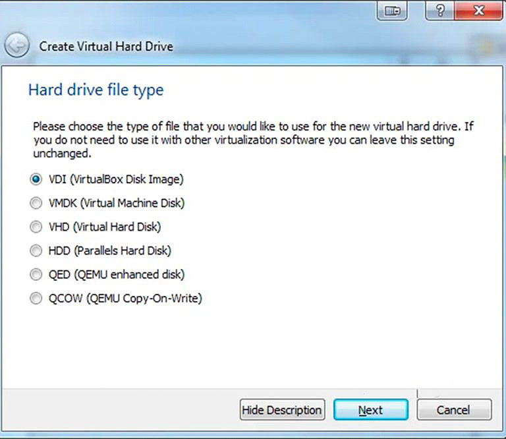Click the description paragraph starting 'Please choose'
This screenshot has width=506, height=439.
tap(253, 140)
